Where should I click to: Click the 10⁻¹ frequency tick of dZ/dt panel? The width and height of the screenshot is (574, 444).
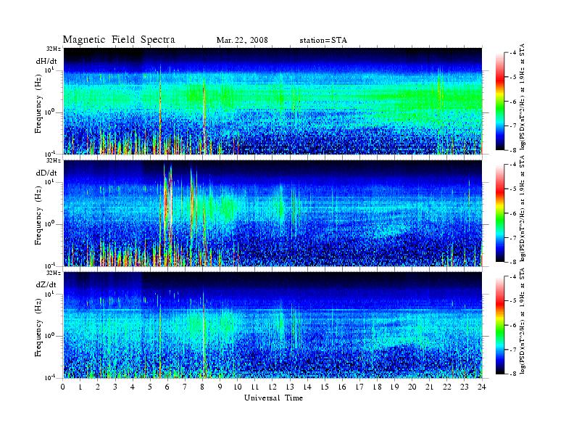[x=50, y=377]
